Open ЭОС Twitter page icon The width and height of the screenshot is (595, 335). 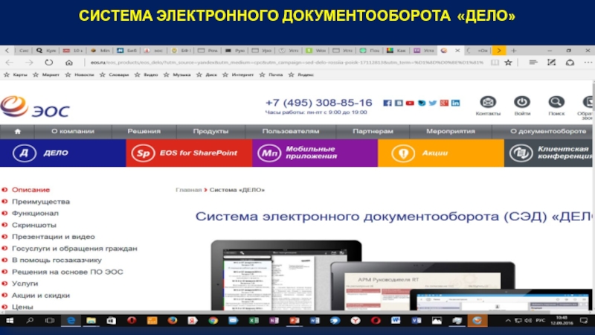pyautogui.click(x=433, y=103)
